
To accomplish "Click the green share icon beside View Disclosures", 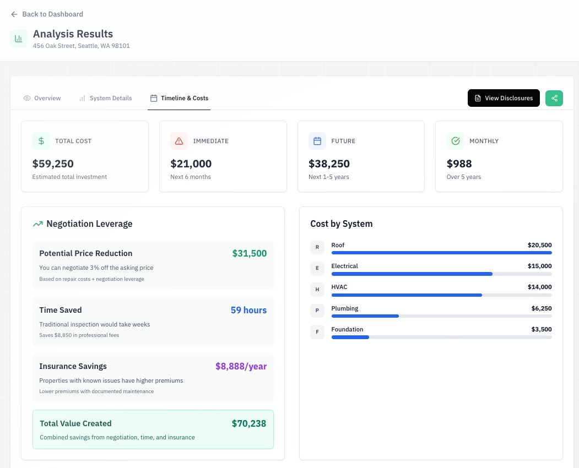I will (x=554, y=98).
